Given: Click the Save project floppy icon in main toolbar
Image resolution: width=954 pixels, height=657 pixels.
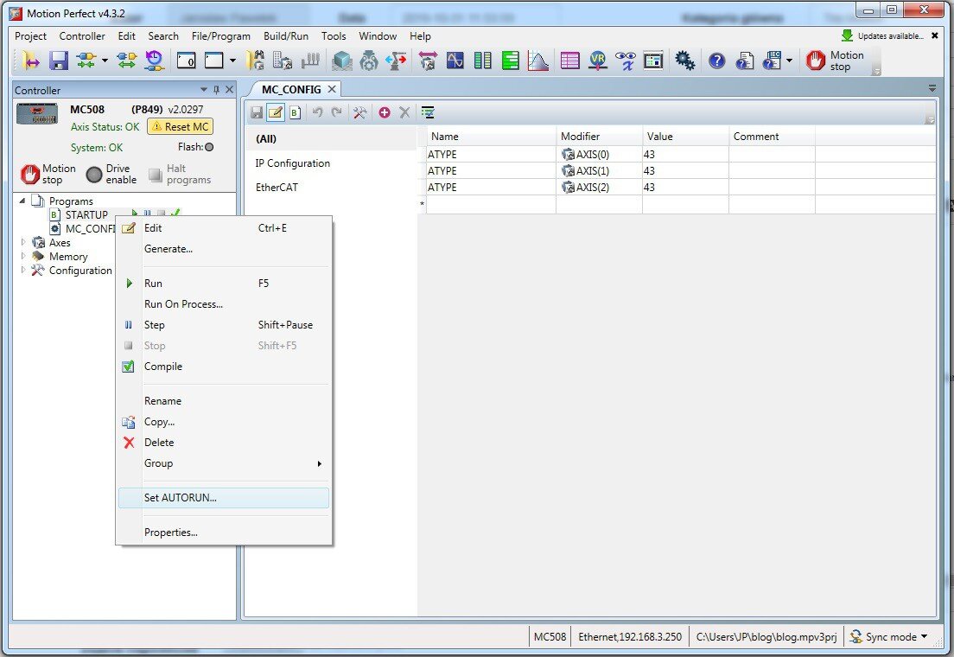Looking at the screenshot, I should click(x=59, y=61).
